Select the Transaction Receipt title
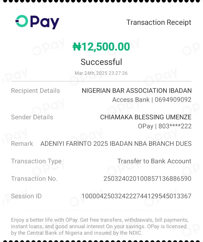Screen dimensions: 203x242 (x=159, y=22)
